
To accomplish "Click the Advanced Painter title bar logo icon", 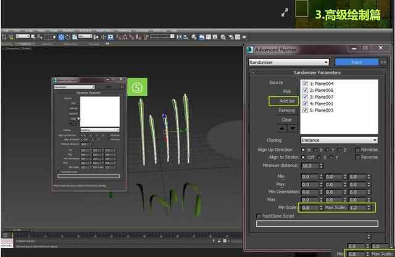I will tap(250, 49).
